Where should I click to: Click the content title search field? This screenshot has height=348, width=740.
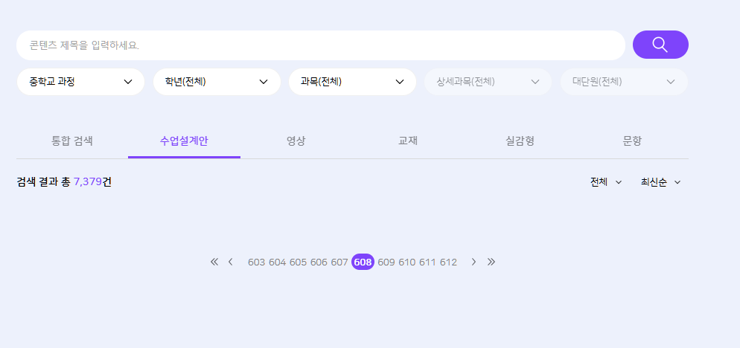pyautogui.click(x=320, y=45)
